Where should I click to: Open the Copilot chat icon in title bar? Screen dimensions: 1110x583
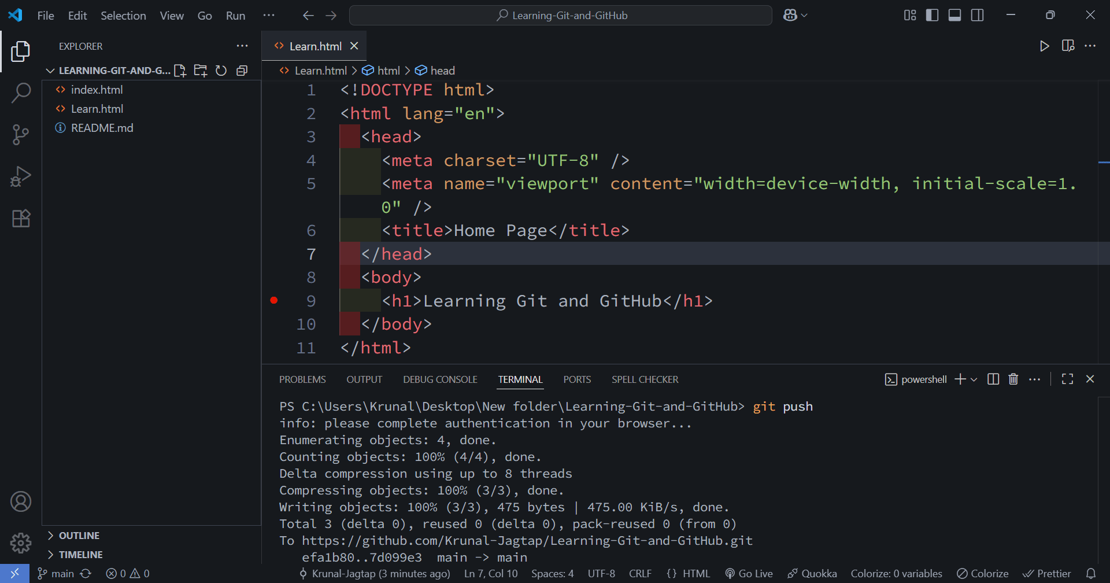[x=790, y=16]
